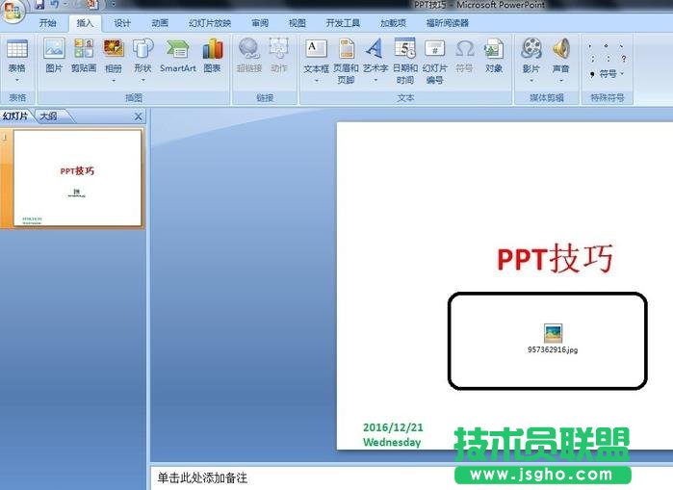This screenshot has width=673, height=490.
Task: Click the question mark symbol in 特殊符号 group
Action: click(624, 59)
